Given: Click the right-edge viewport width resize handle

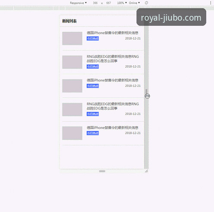Looking at the screenshot, I should 146,92.
